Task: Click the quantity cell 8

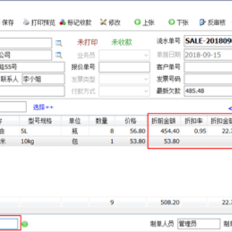Action: click(x=102, y=131)
